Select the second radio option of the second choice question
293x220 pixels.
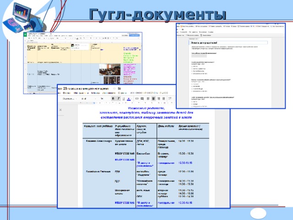[192, 87]
